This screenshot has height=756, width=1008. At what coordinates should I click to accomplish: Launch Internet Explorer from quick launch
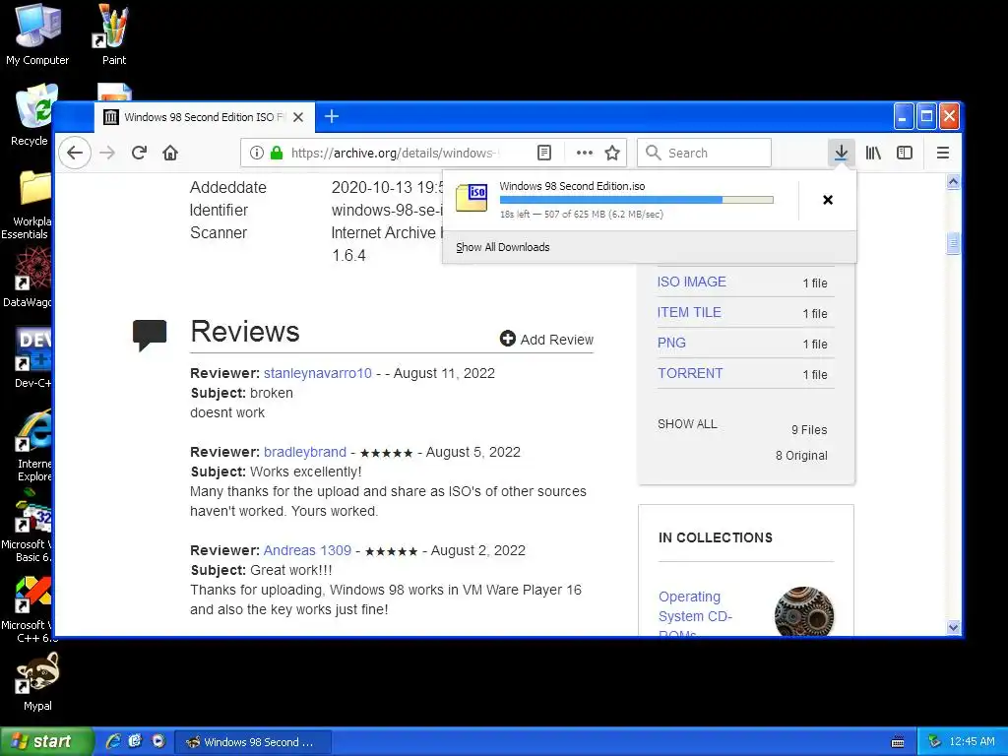pos(113,742)
